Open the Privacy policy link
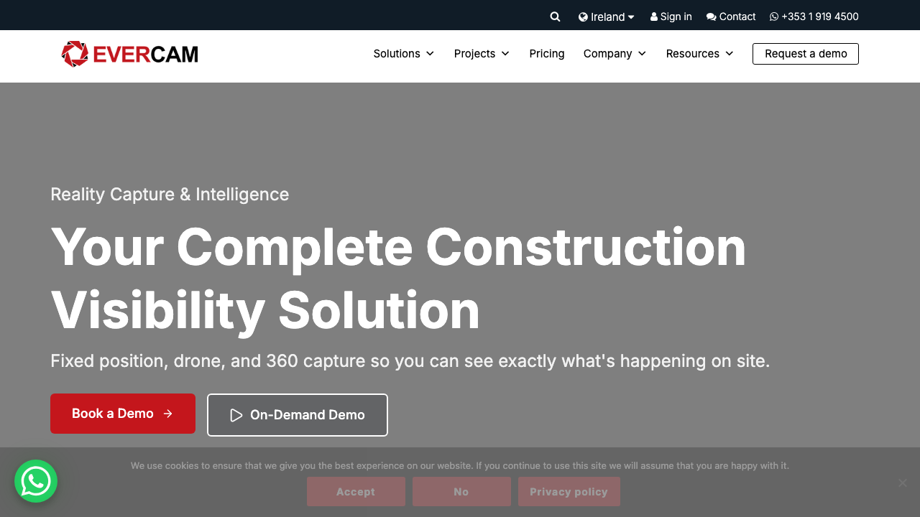Image resolution: width=920 pixels, height=517 pixels. click(569, 492)
